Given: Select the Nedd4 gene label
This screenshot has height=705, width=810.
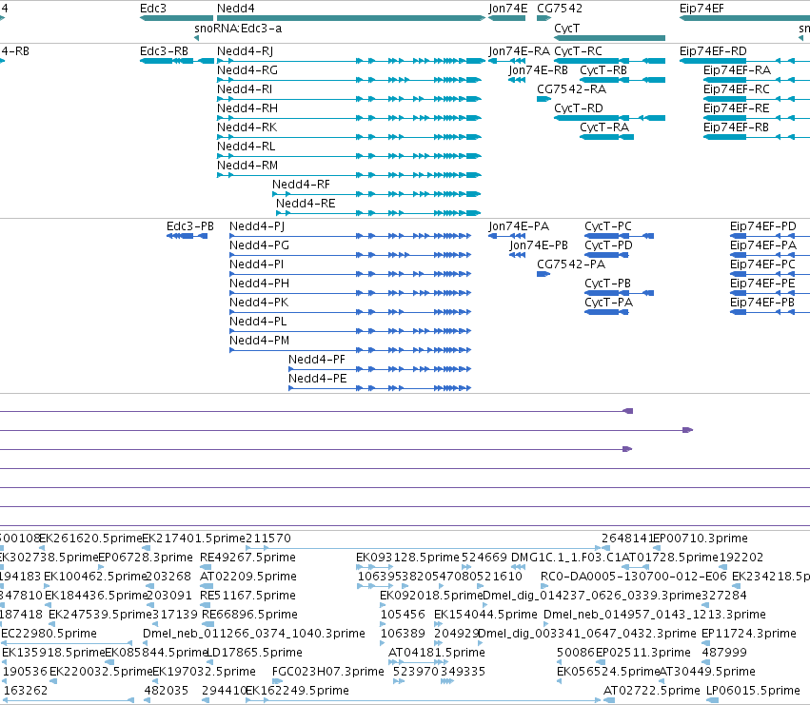Looking at the screenshot, I should (x=235, y=9).
